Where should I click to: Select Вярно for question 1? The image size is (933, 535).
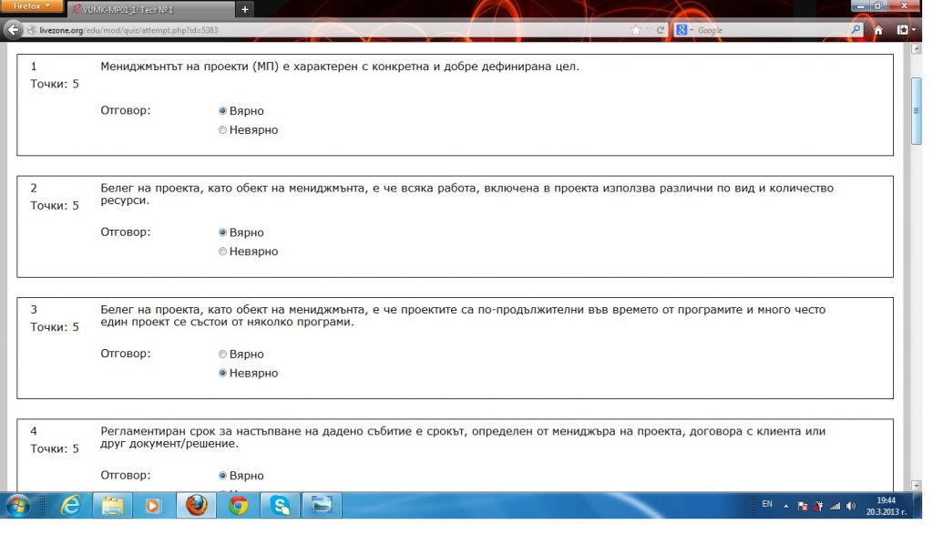(222, 110)
